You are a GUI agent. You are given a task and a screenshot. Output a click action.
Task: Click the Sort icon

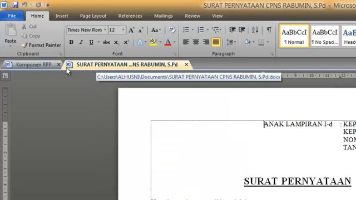click(255, 29)
